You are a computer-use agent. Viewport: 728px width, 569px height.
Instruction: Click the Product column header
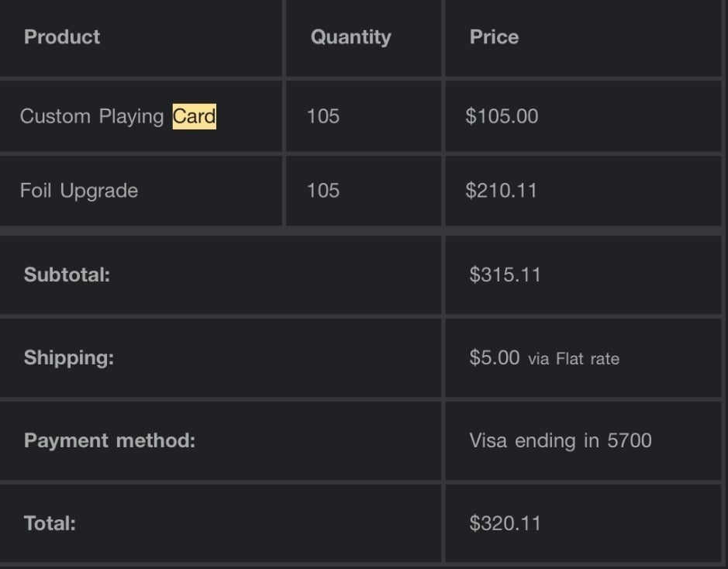pos(62,37)
